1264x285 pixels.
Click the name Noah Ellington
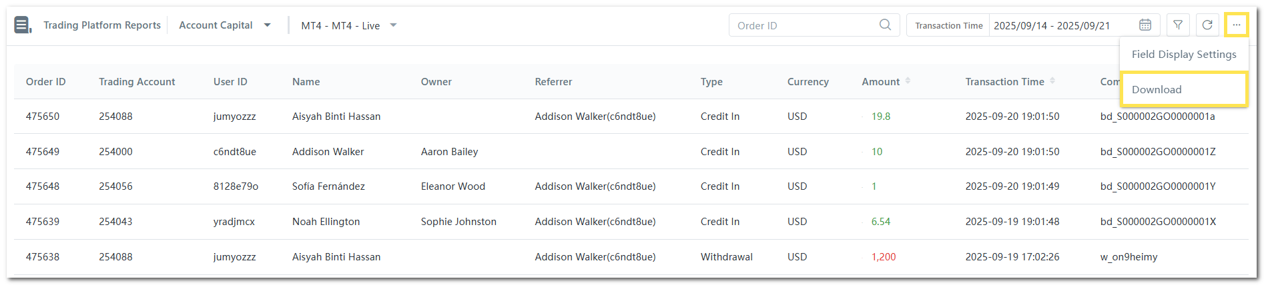[x=326, y=222]
